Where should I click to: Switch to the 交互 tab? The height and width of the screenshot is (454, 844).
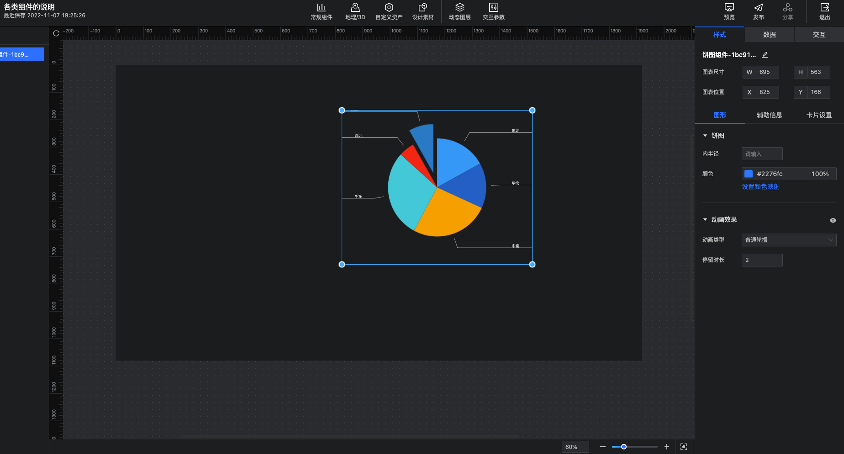tap(819, 35)
